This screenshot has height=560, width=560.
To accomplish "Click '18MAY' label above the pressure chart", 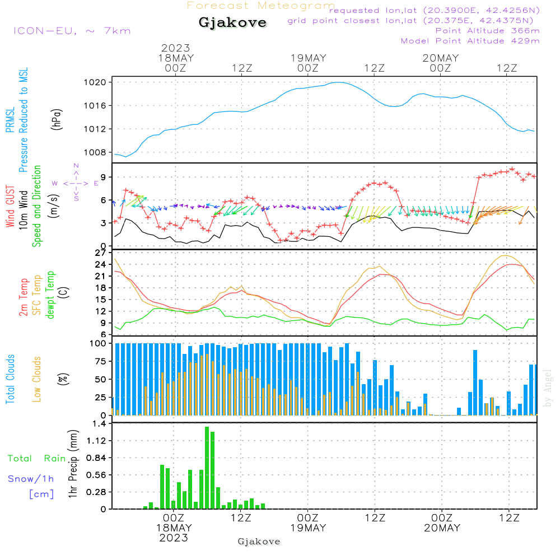I will (x=176, y=58).
